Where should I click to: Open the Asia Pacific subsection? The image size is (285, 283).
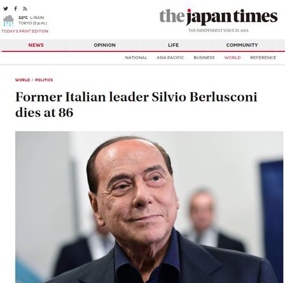(170, 58)
